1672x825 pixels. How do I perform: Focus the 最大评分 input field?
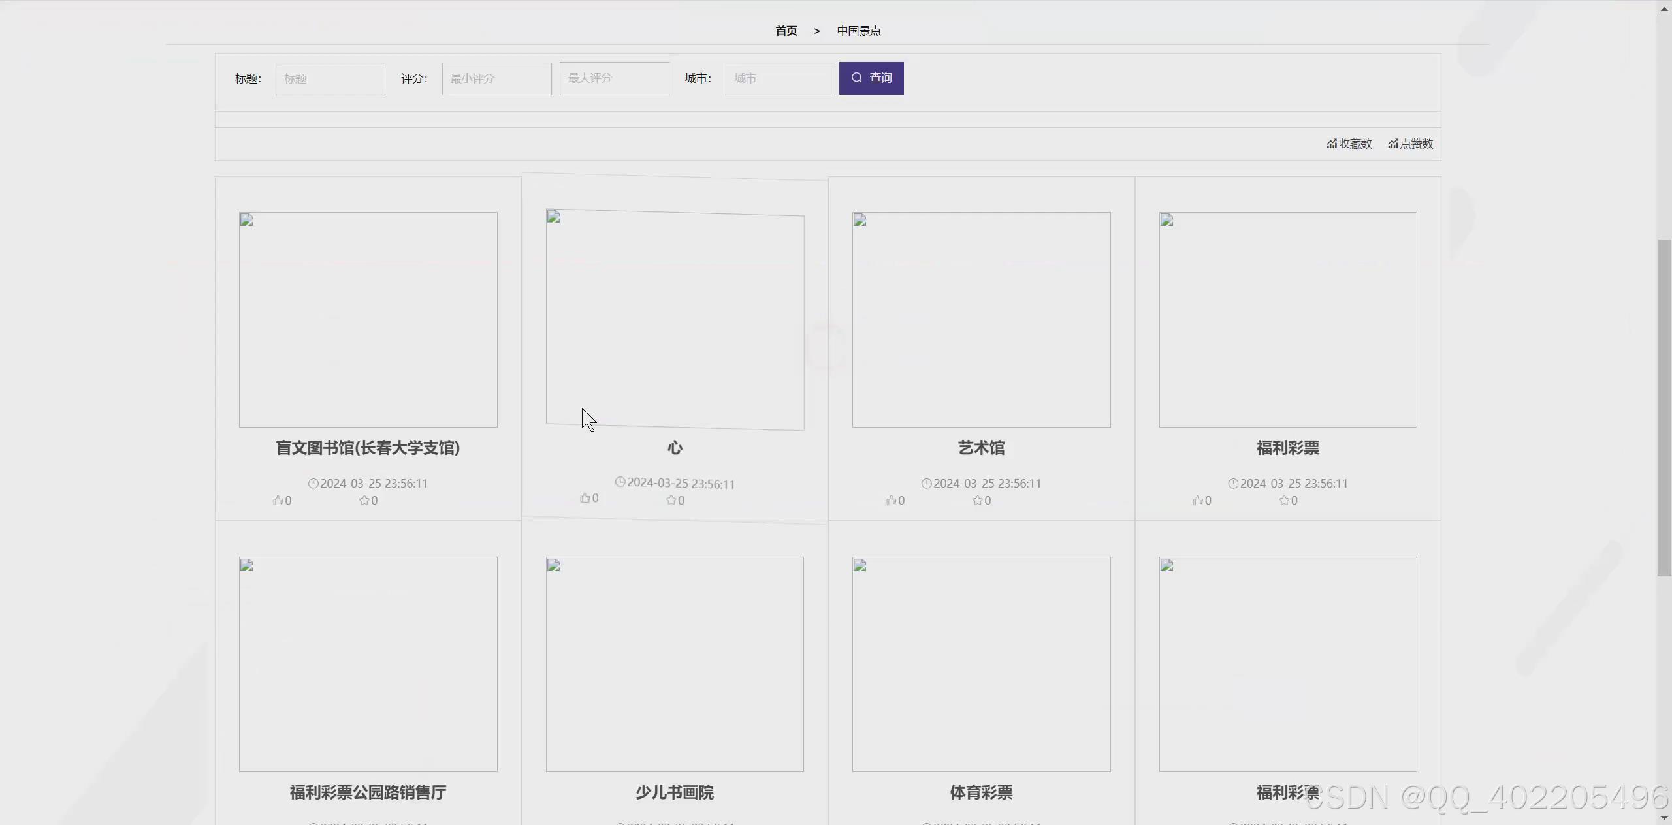click(615, 79)
